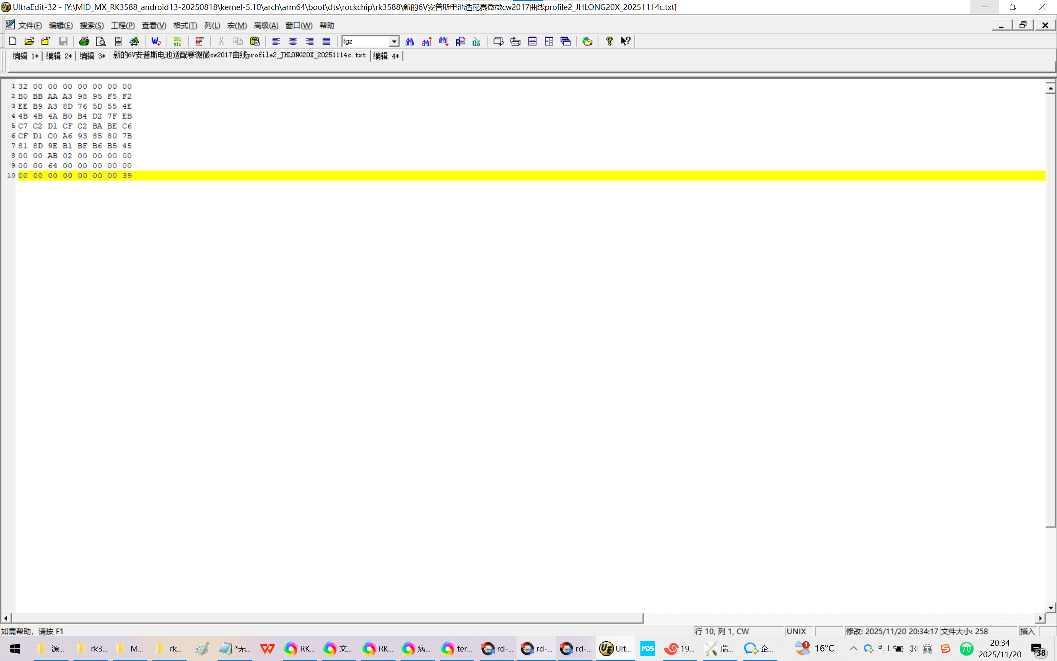Image resolution: width=1057 pixels, height=661 pixels.
Task: Click the question mark Help button
Action: (x=609, y=41)
